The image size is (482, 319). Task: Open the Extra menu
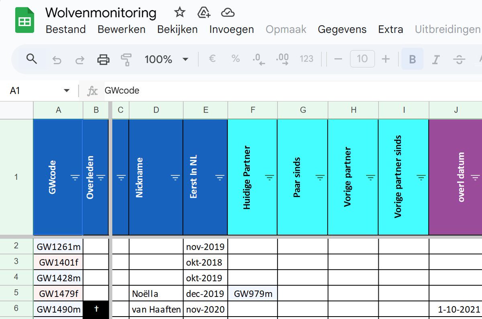390,29
